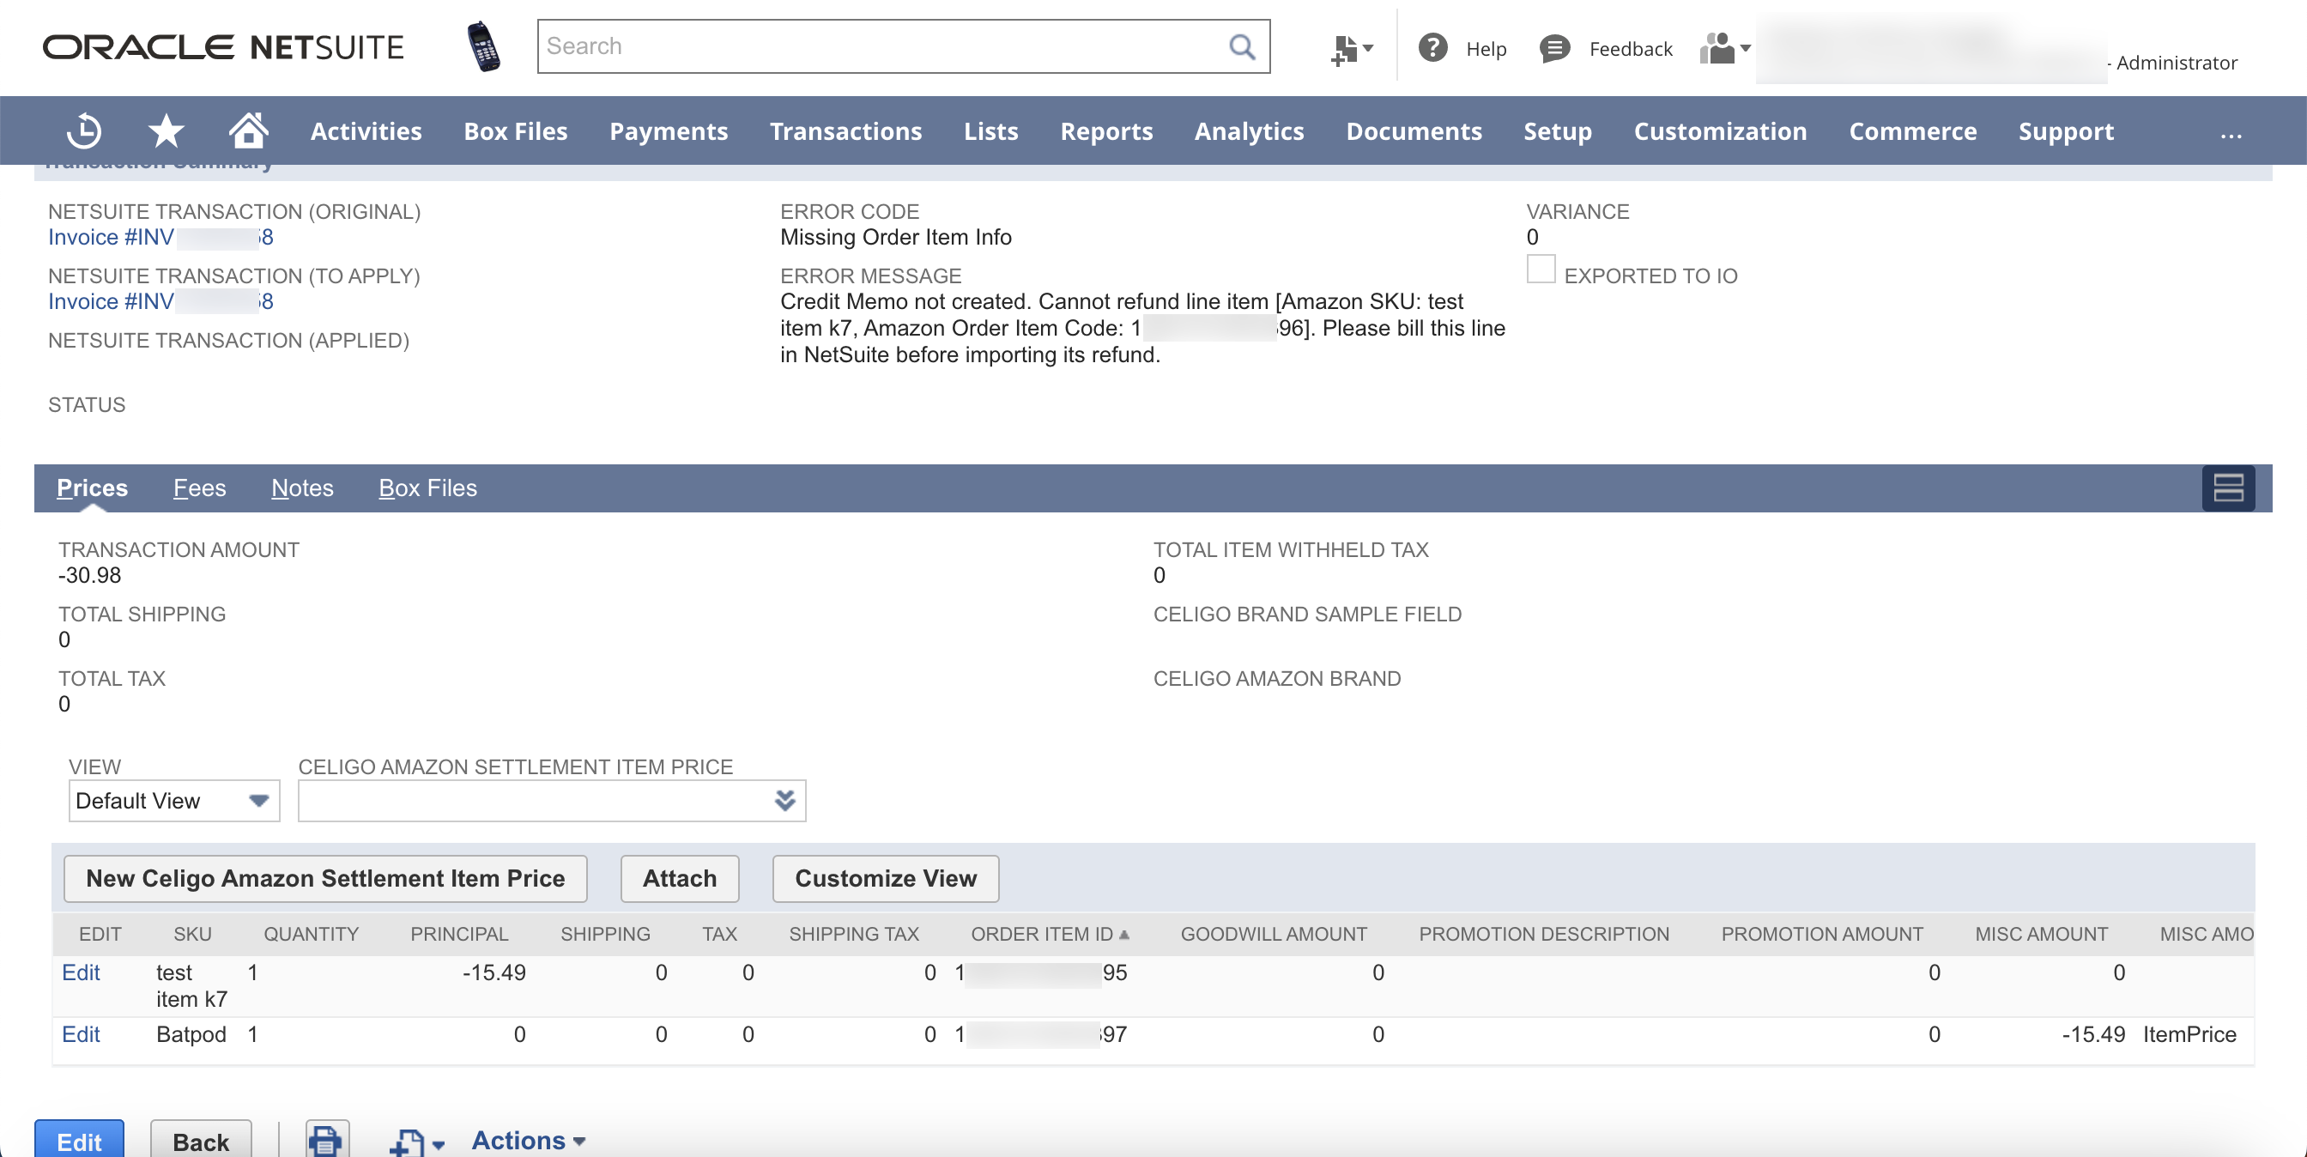This screenshot has height=1157, width=2307.
Task: Select the -15.49 principal value cell
Action: [493, 972]
